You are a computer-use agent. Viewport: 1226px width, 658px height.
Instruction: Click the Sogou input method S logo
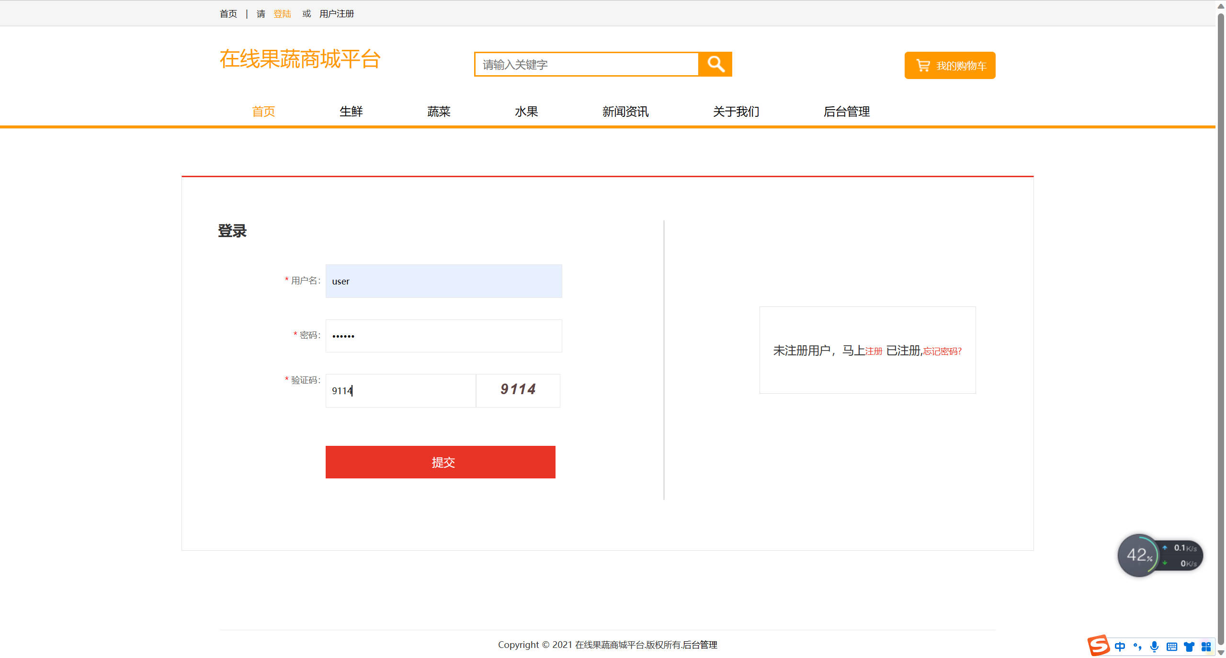click(x=1100, y=646)
